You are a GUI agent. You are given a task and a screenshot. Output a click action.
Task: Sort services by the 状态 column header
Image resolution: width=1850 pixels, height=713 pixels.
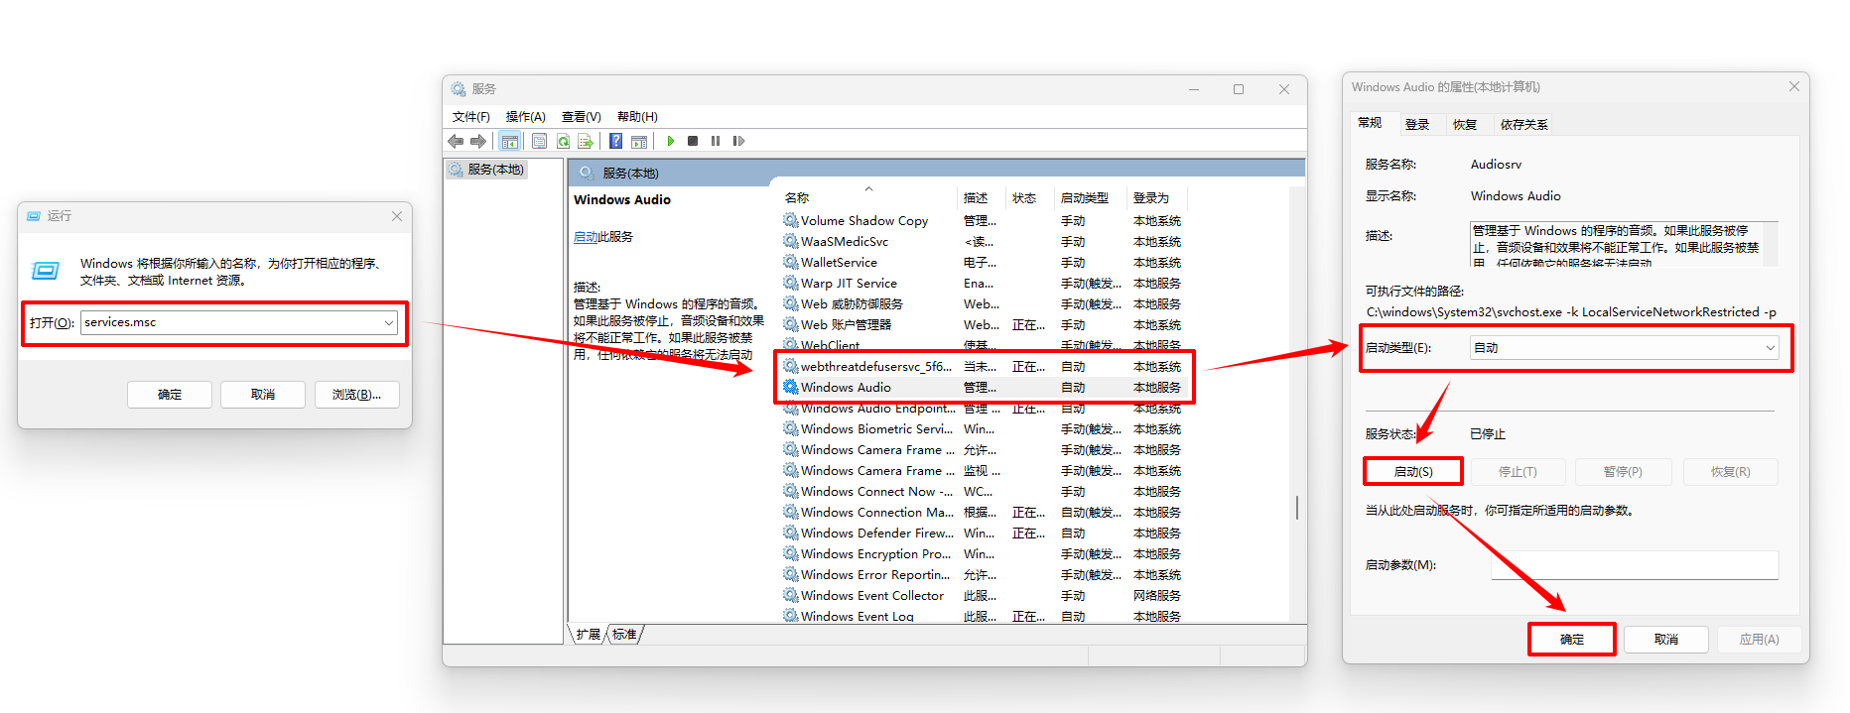[1030, 197]
